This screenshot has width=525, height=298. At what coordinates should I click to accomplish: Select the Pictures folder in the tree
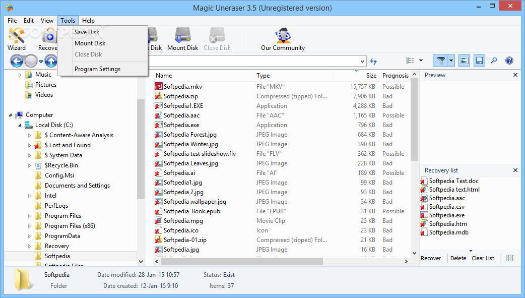click(46, 85)
